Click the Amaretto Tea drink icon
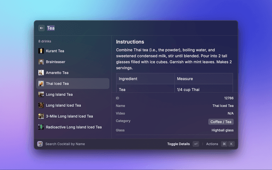 (41, 73)
